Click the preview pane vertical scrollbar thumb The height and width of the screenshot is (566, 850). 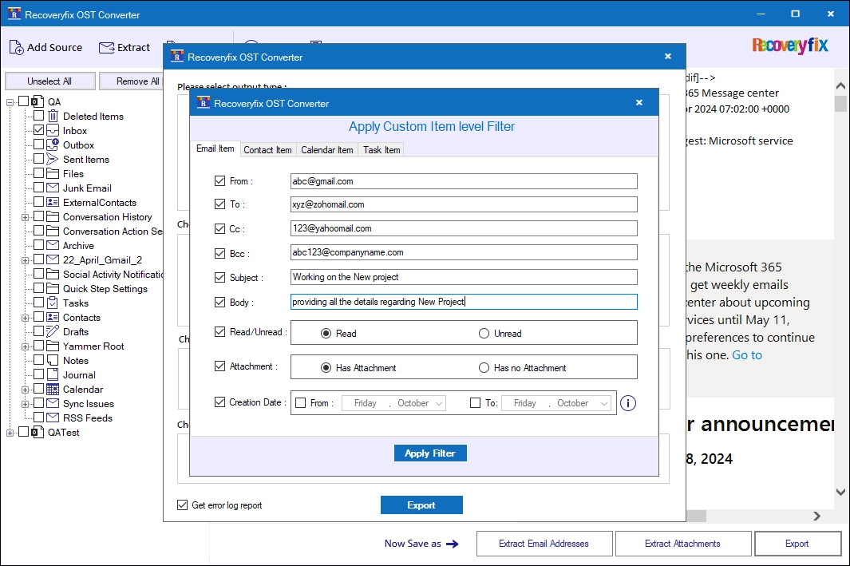[x=840, y=103]
